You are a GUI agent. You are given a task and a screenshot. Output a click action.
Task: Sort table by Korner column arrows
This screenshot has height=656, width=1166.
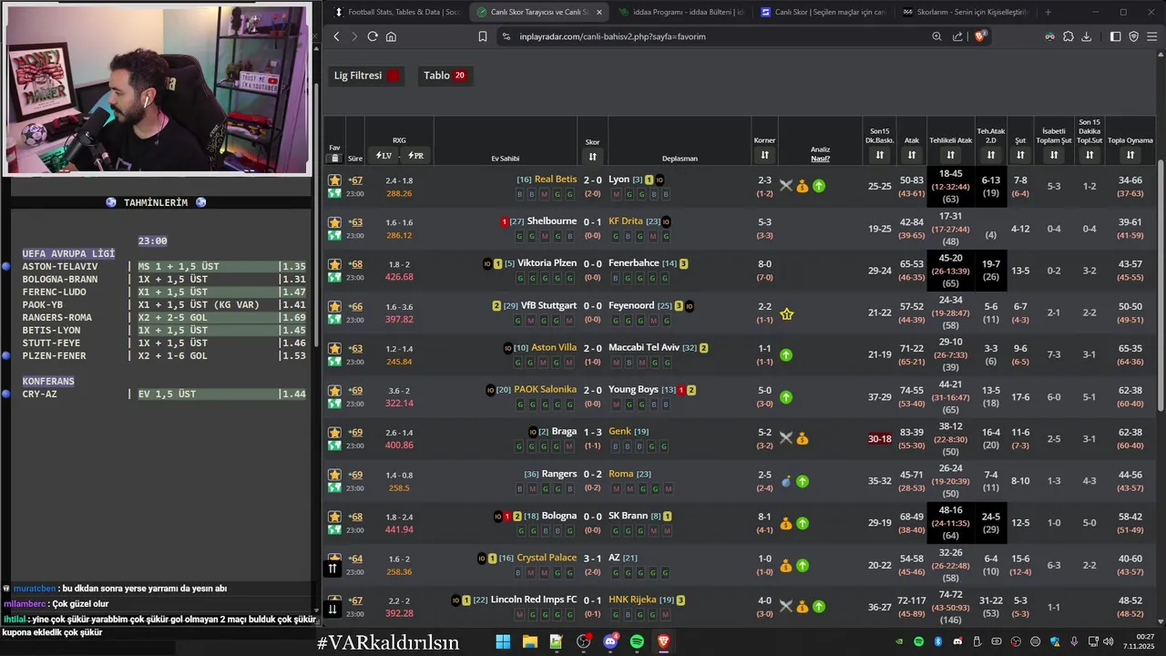[764, 156]
